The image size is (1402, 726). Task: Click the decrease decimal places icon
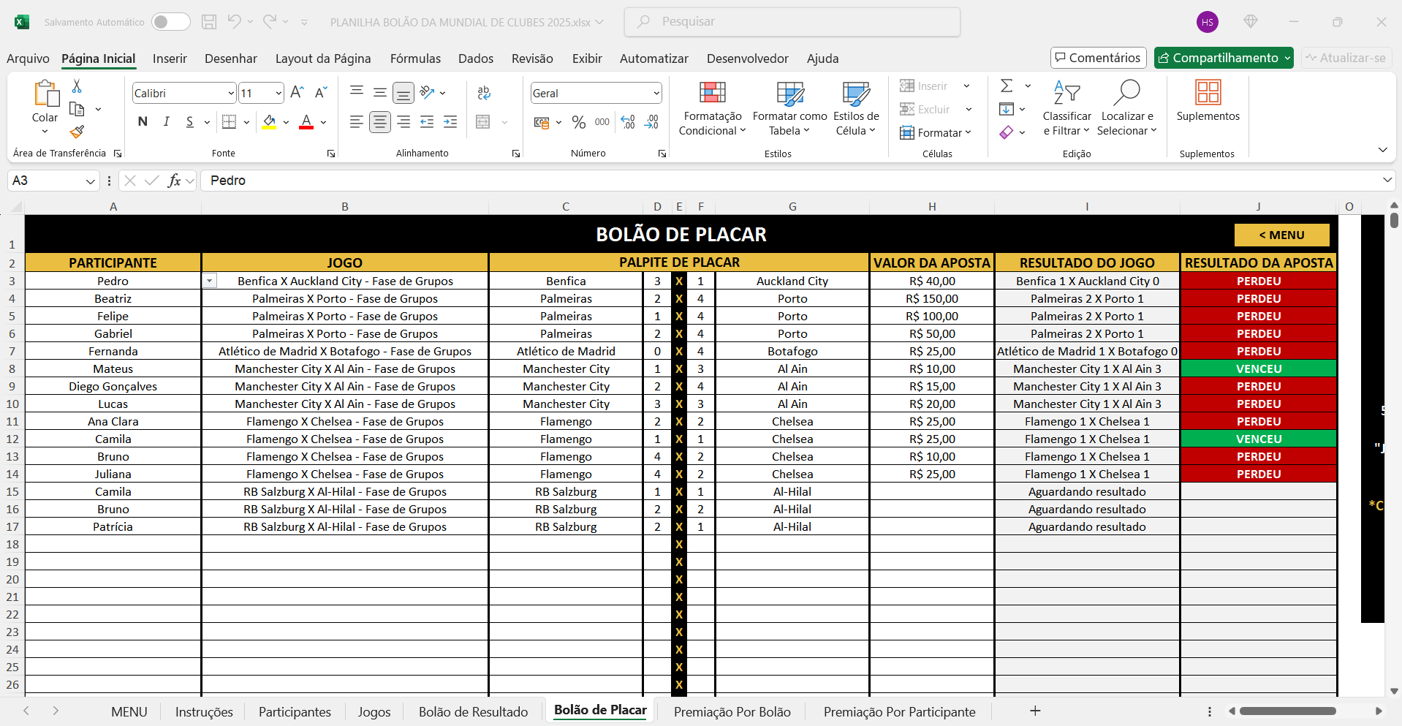(x=651, y=122)
